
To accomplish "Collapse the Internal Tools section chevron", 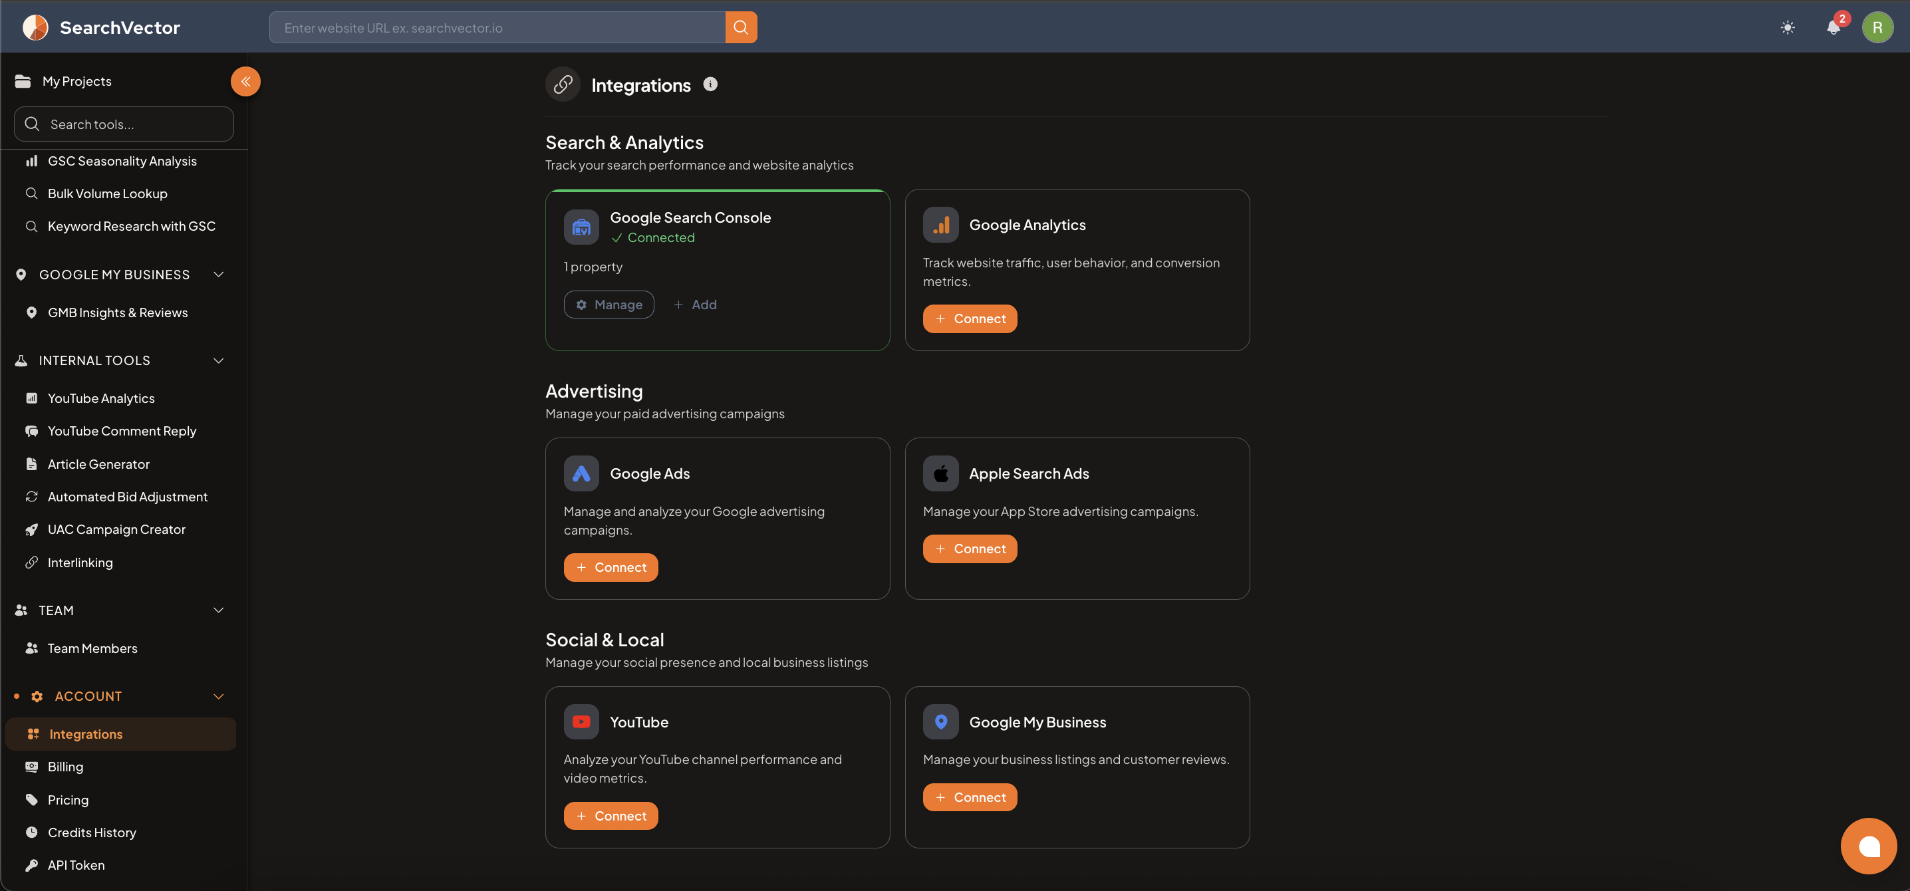I will pyautogui.click(x=219, y=360).
